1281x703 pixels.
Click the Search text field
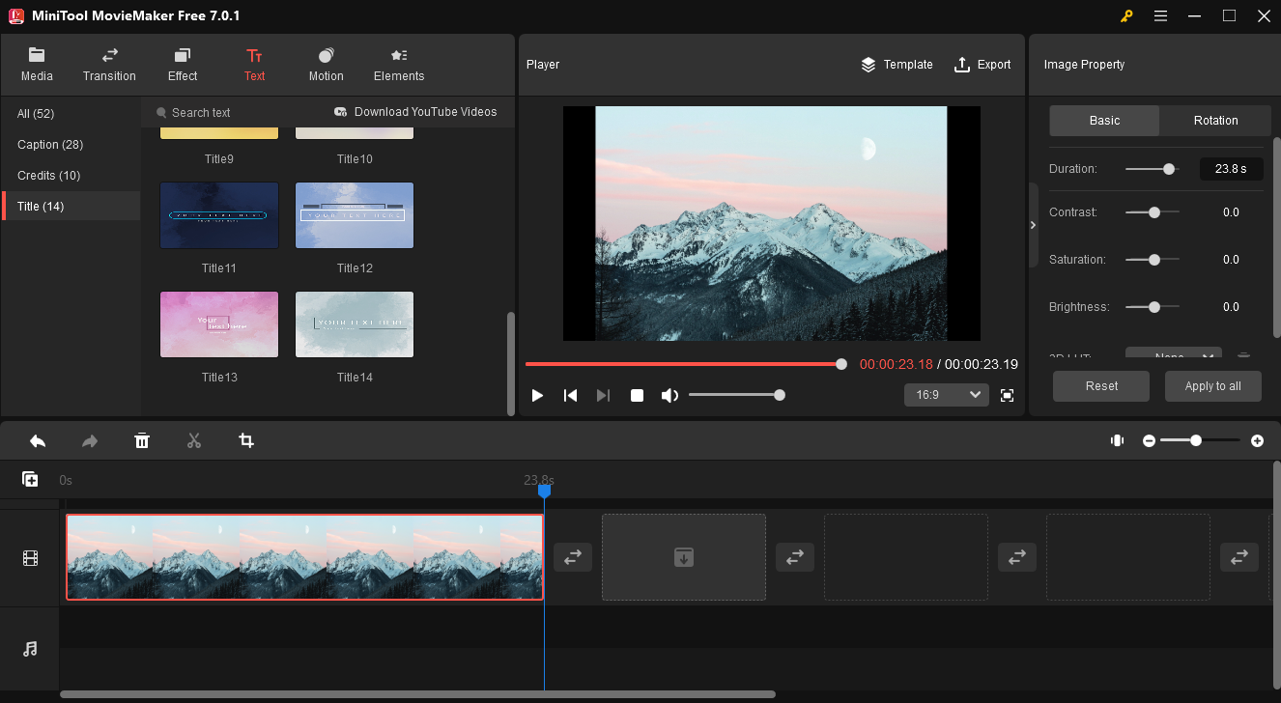(x=237, y=112)
